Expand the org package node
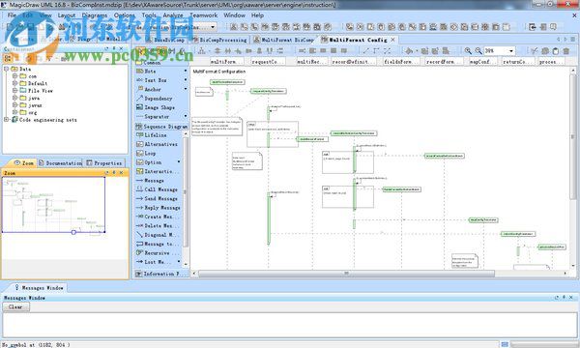Image resolution: width=580 pixels, height=348 pixels. [15, 112]
